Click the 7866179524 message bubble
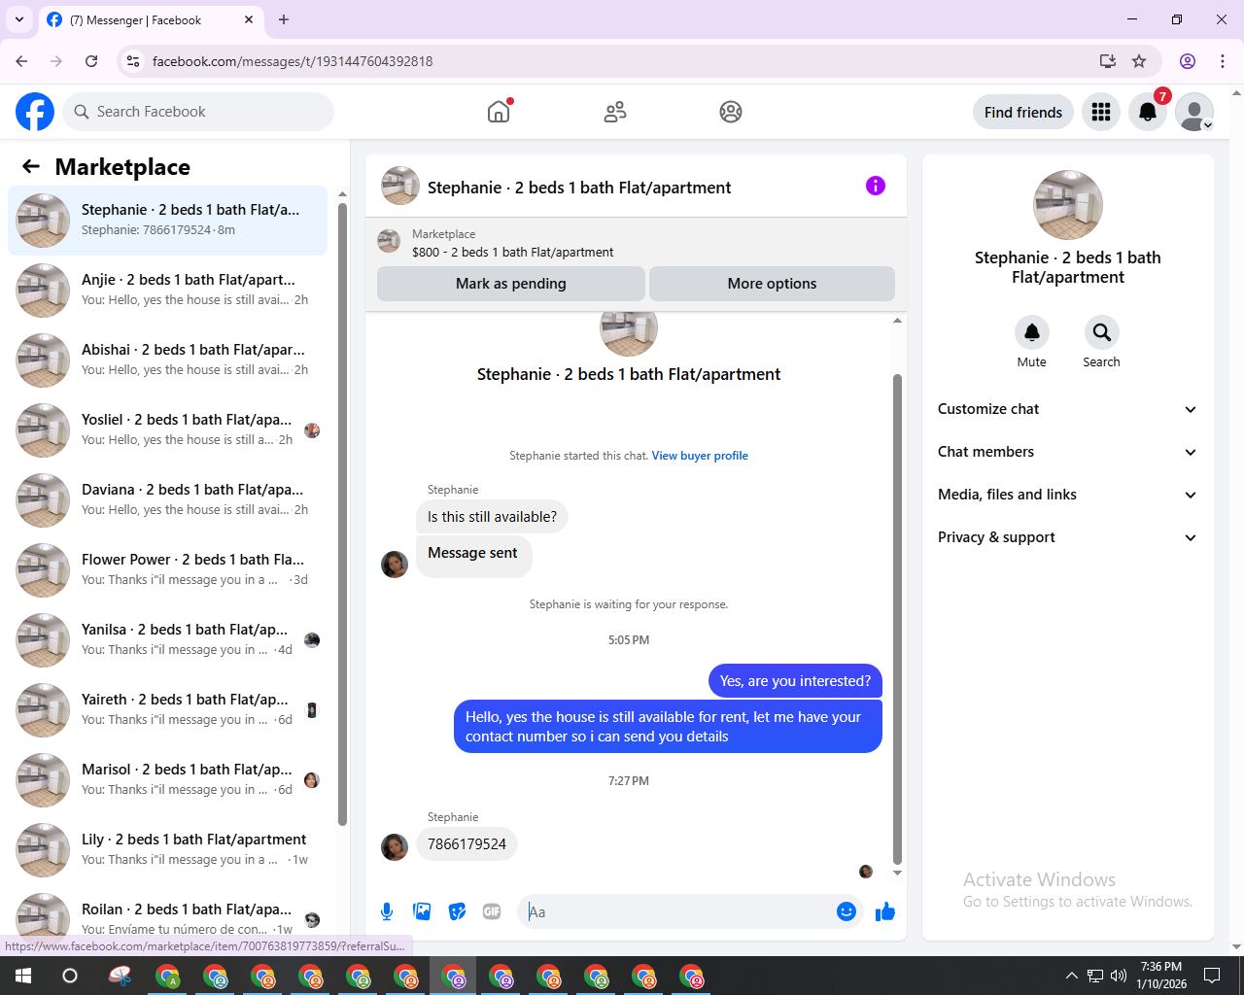 (466, 844)
